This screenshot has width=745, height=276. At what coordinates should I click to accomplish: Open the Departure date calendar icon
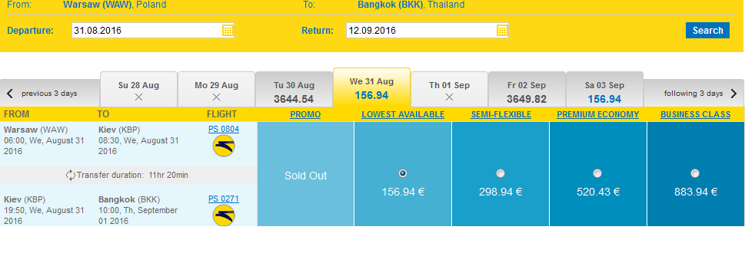click(228, 31)
